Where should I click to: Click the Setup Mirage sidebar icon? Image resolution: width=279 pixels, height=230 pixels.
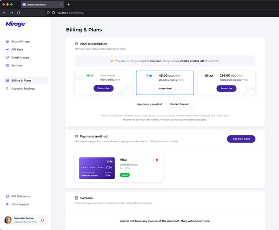click(7, 41)
